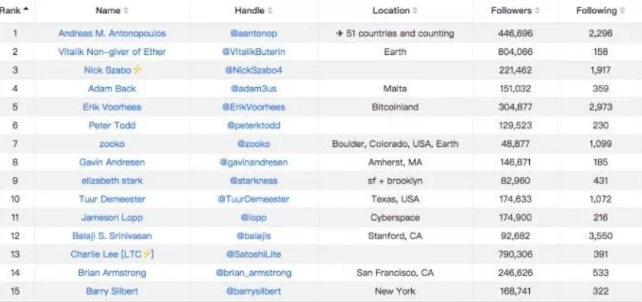Open Barry Silbert's name link
This screenshot has height=302, width=642.
click(112, 291)
